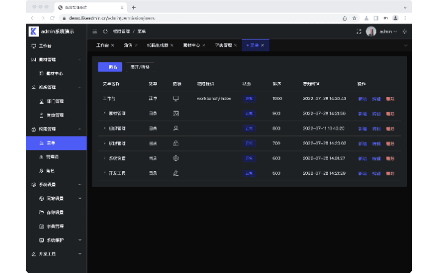Toggle fullscreen using the header icon
The image size is (438, 273).
[359, 31]
